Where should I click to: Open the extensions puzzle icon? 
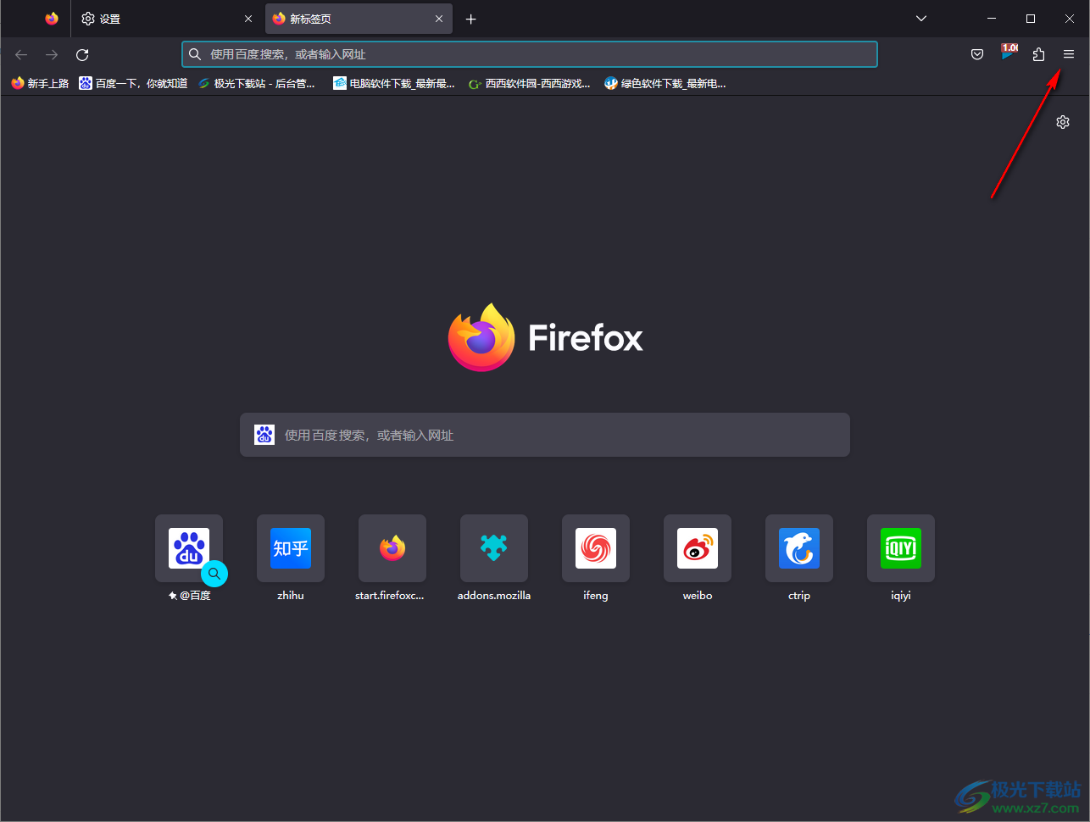(1038, 54)
